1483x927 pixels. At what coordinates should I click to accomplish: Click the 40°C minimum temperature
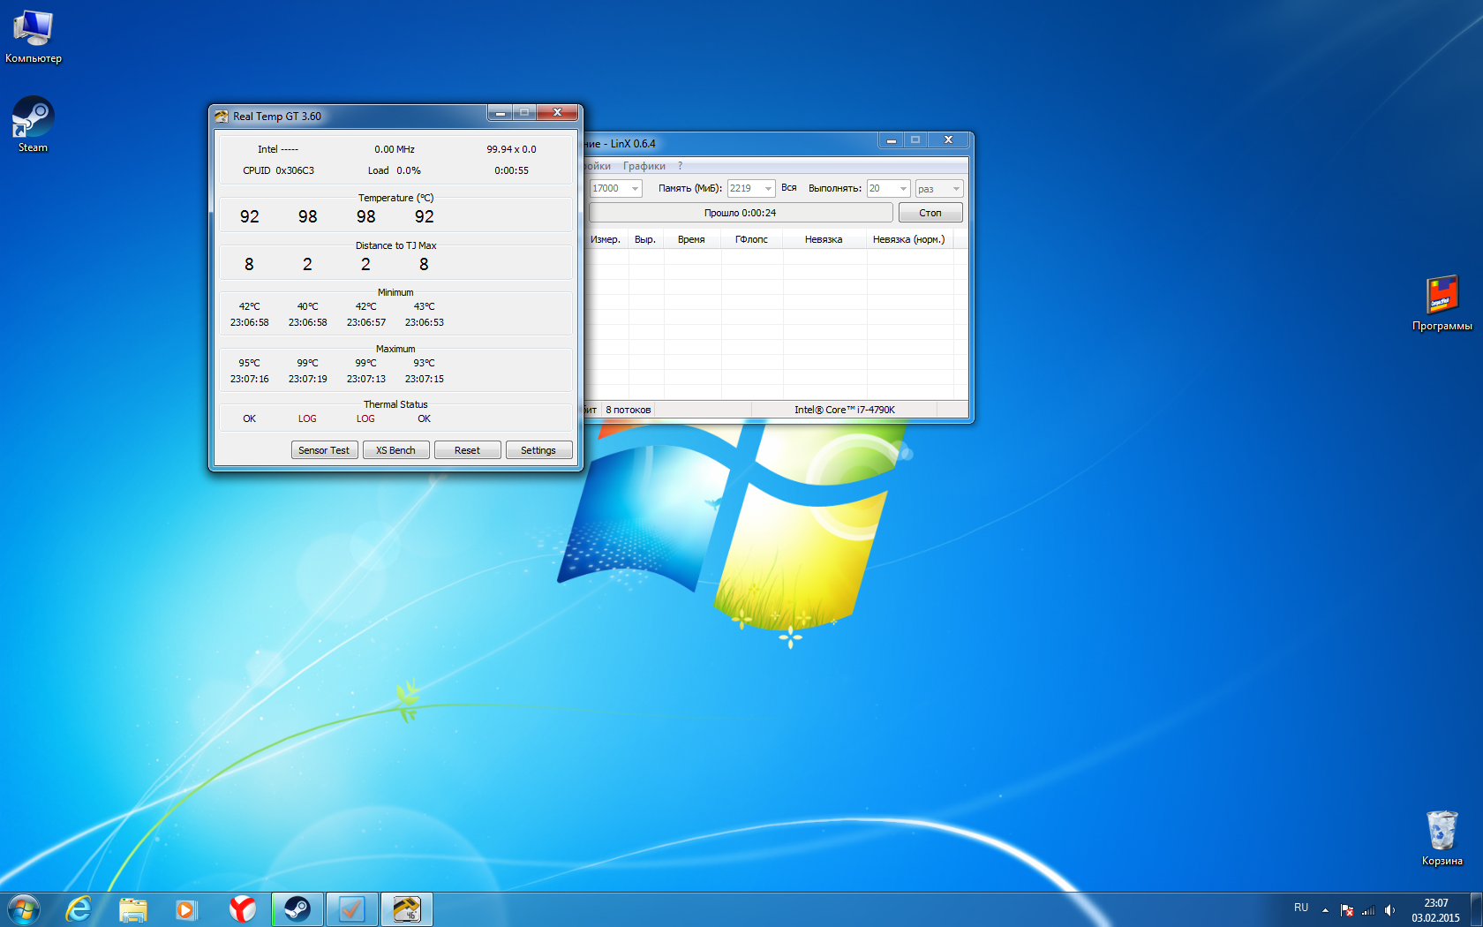(307, 306)
